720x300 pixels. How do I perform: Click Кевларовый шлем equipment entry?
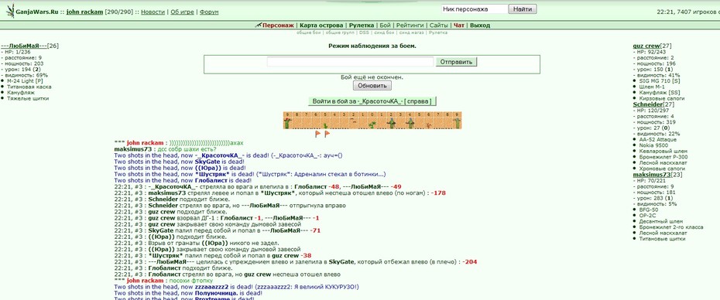[x=663, y=152]
